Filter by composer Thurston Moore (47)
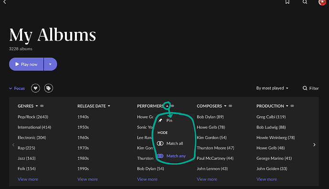The height and width of the screenshot is (189, 329). click(215, 148)
